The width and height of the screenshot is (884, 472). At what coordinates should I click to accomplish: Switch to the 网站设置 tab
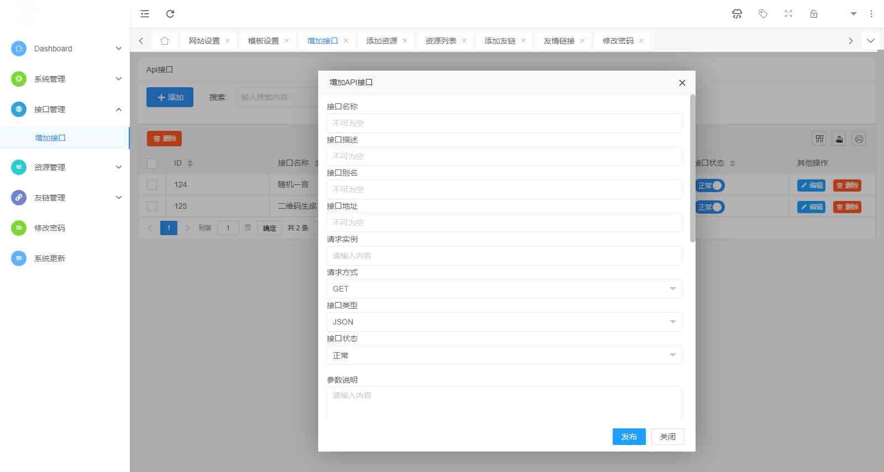pyautogui.click(x=204, y=41)
